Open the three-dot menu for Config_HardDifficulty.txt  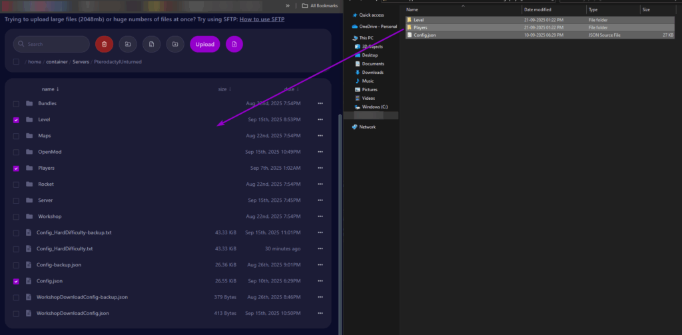[320, 249]
